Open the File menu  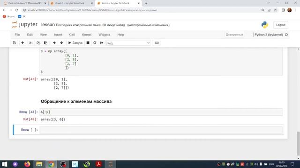[17, 35]
